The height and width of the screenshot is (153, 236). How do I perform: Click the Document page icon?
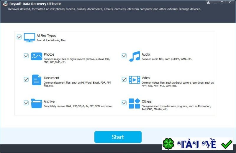point(37,80)
